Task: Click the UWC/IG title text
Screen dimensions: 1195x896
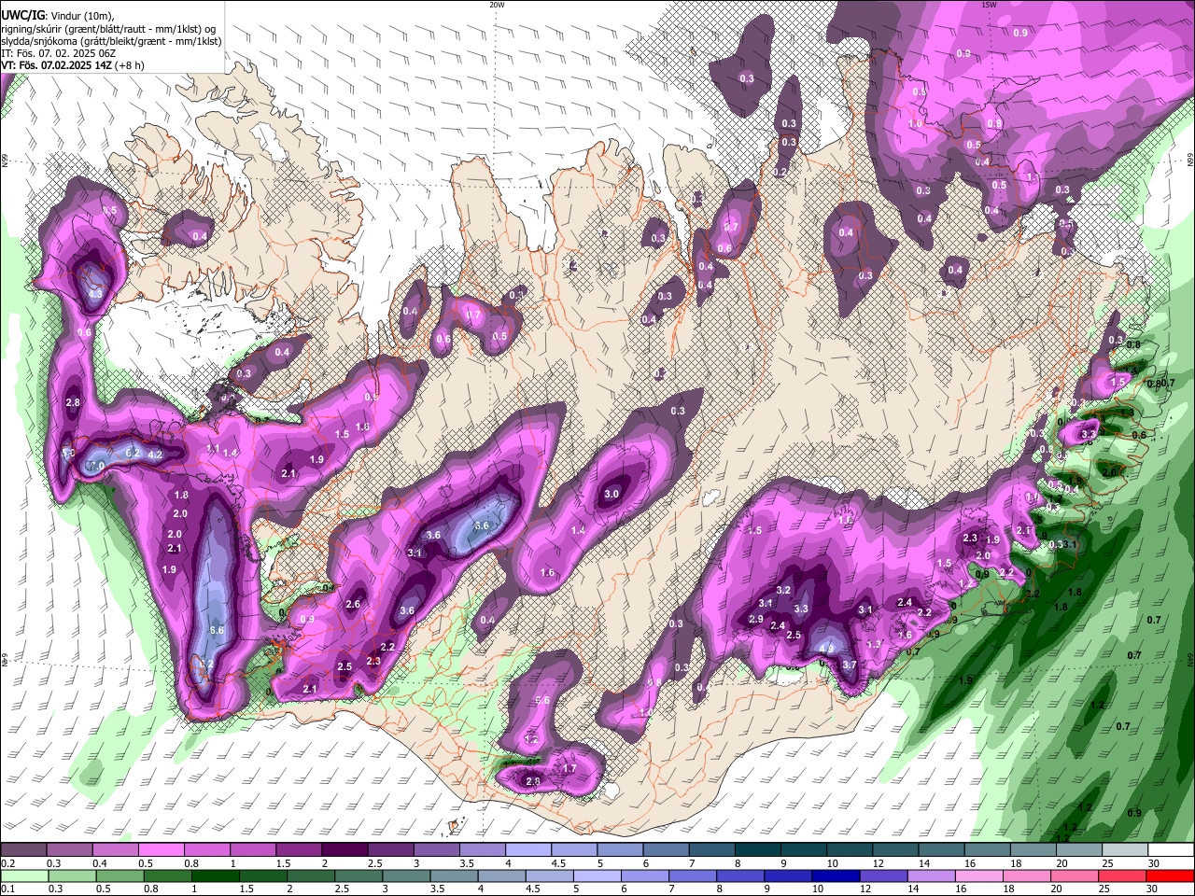Action: 22,16
